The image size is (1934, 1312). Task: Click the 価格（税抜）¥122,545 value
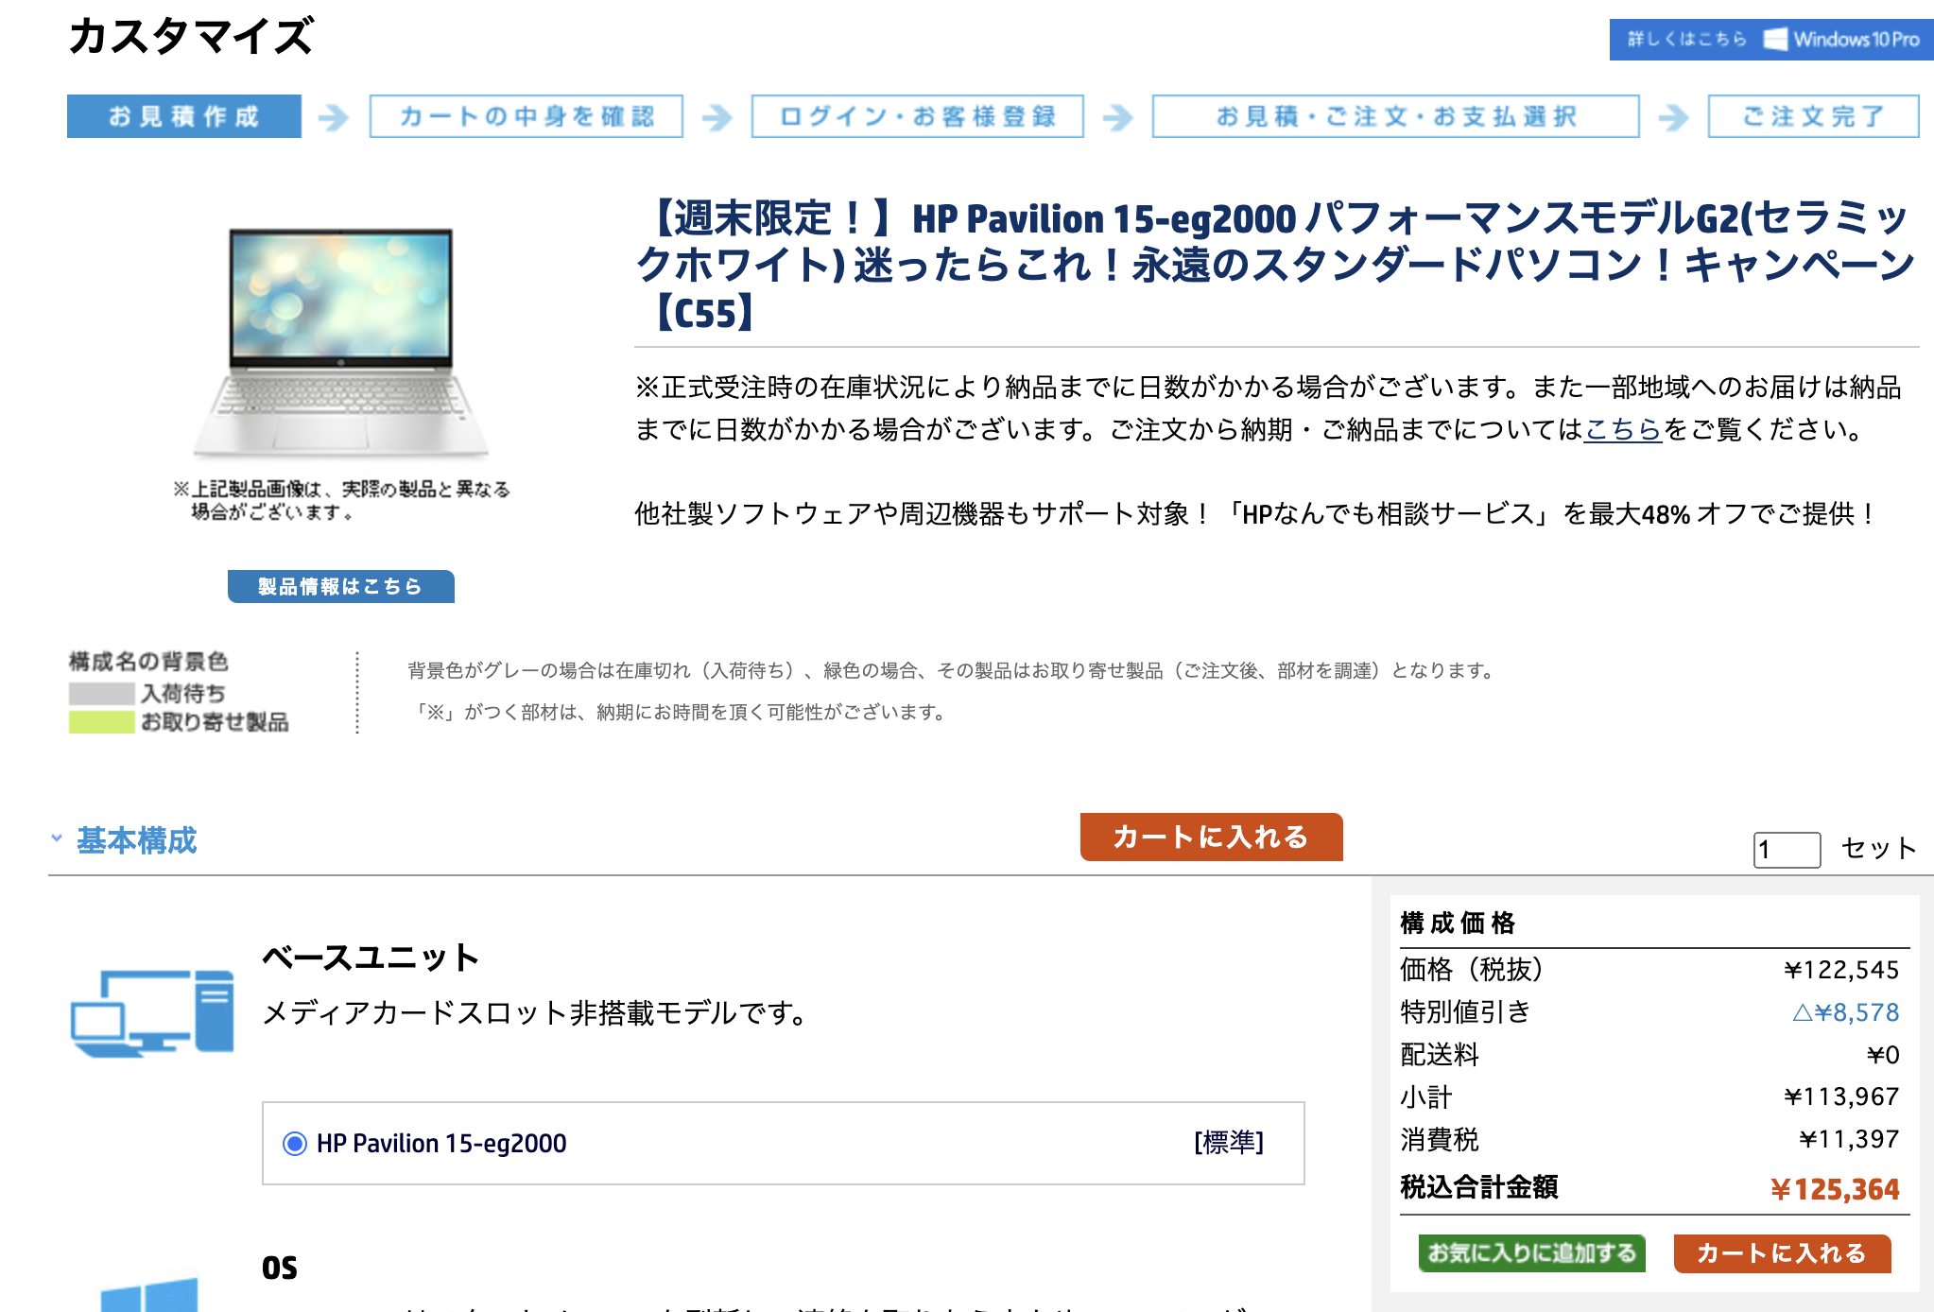[1841, 970]
